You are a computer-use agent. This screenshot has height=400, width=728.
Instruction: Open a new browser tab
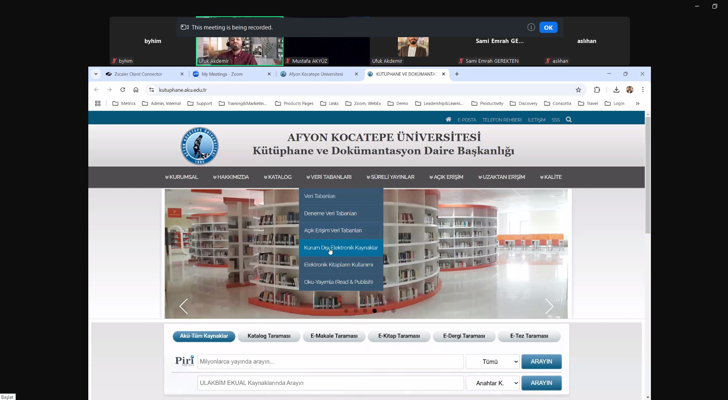pyautogui.click(x=457, y=74)
